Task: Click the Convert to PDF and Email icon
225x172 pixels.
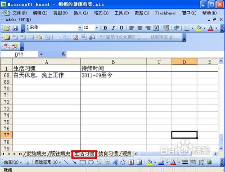Action: 15,46
